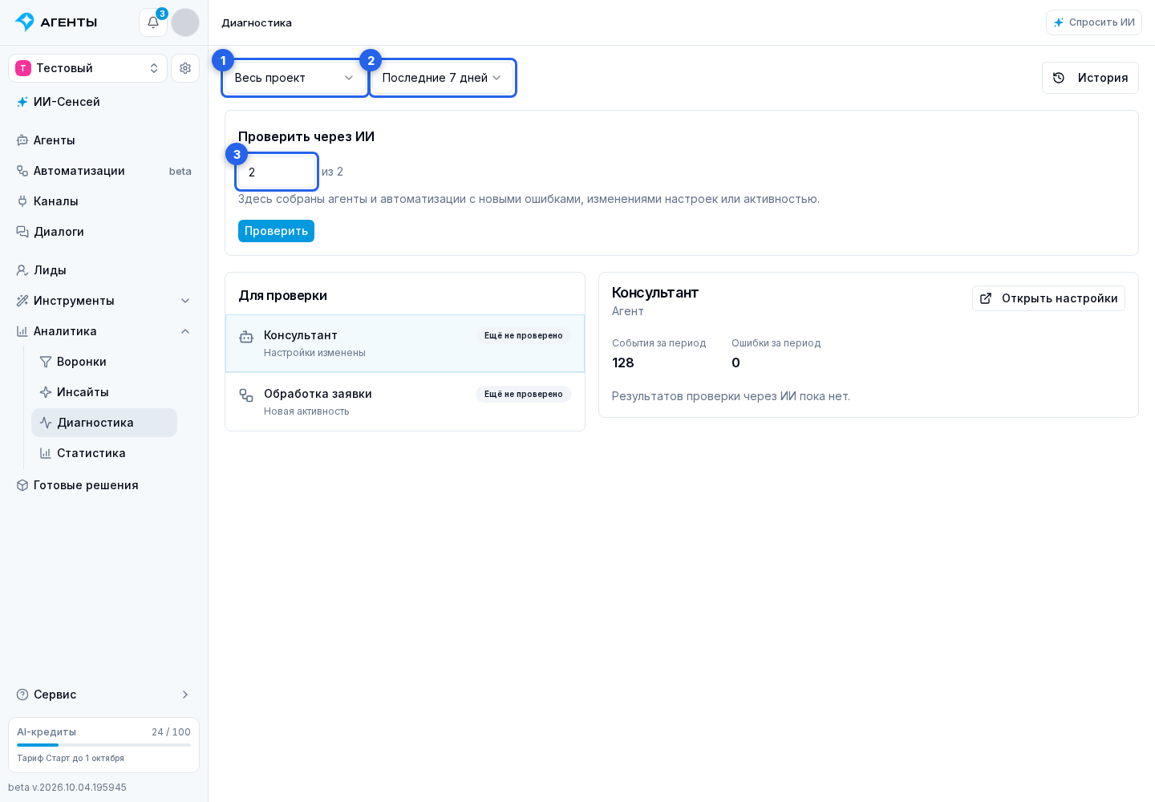This screenshot has width=1155, height=802.
Task: Click the Ещё не проверено badge for Консультант
Action: click(524, 335)
